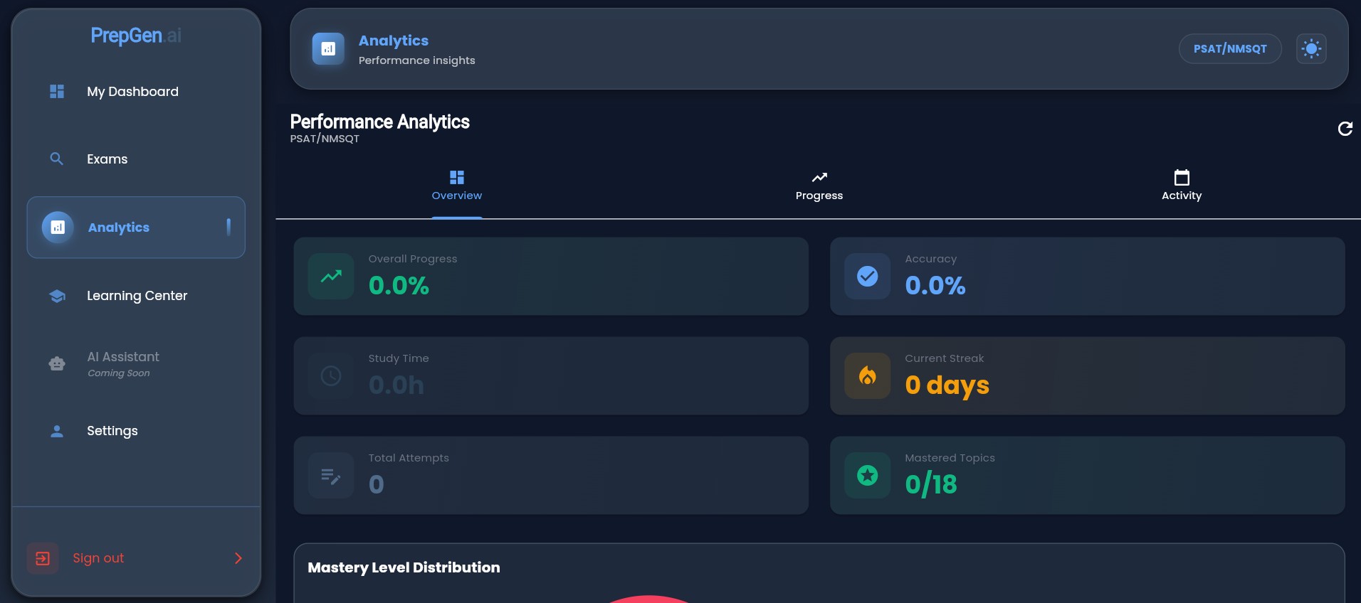
Task: Open the PSAT/NMSQT exam selector
Action: tap(1229, 49)
